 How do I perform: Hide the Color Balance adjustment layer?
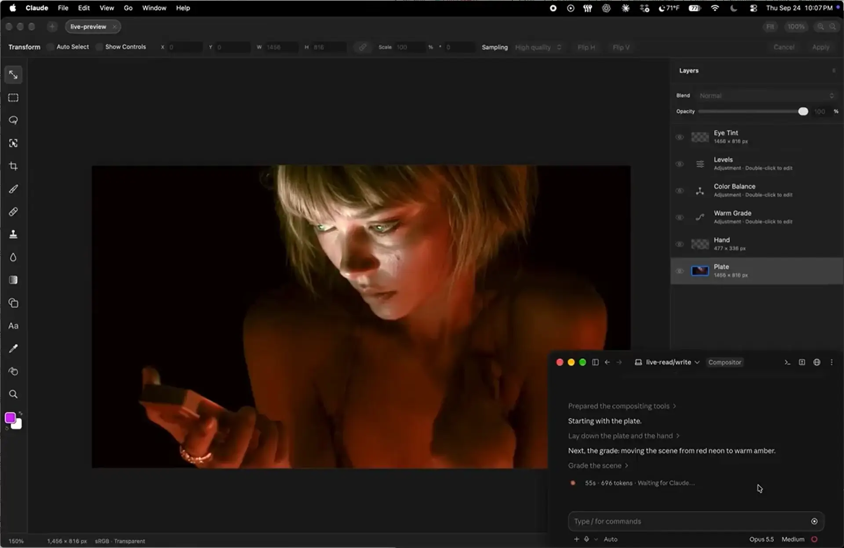coord(680,191)
